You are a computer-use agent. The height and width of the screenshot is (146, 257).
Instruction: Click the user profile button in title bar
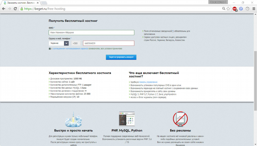(218, 2)
